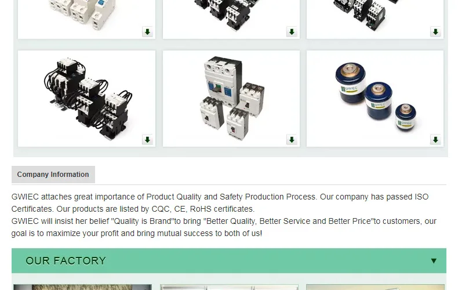
Task: Open the white modular contactors product image
Action: click(87, 17)
